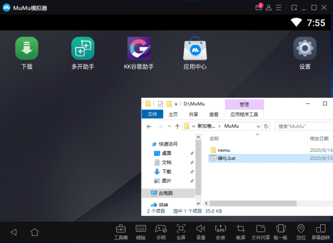Screen dimensions: 333x243
Task: Click the MuMu logo in title bar
Action: (7, 7)
